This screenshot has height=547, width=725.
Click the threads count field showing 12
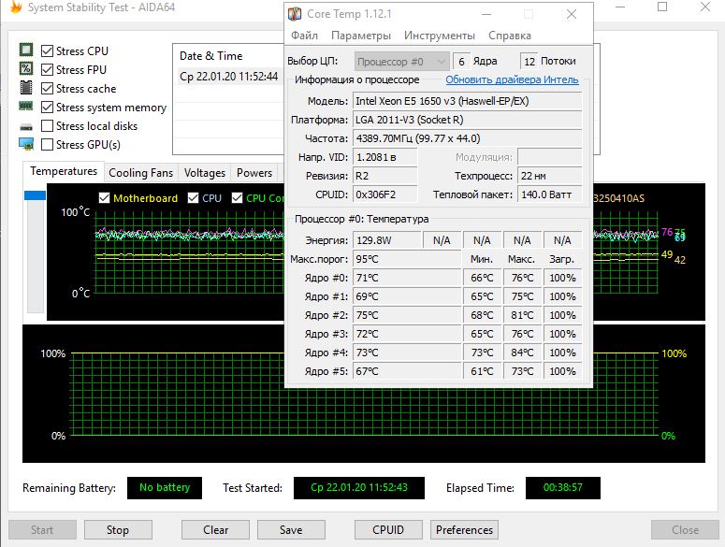[529, 62]
